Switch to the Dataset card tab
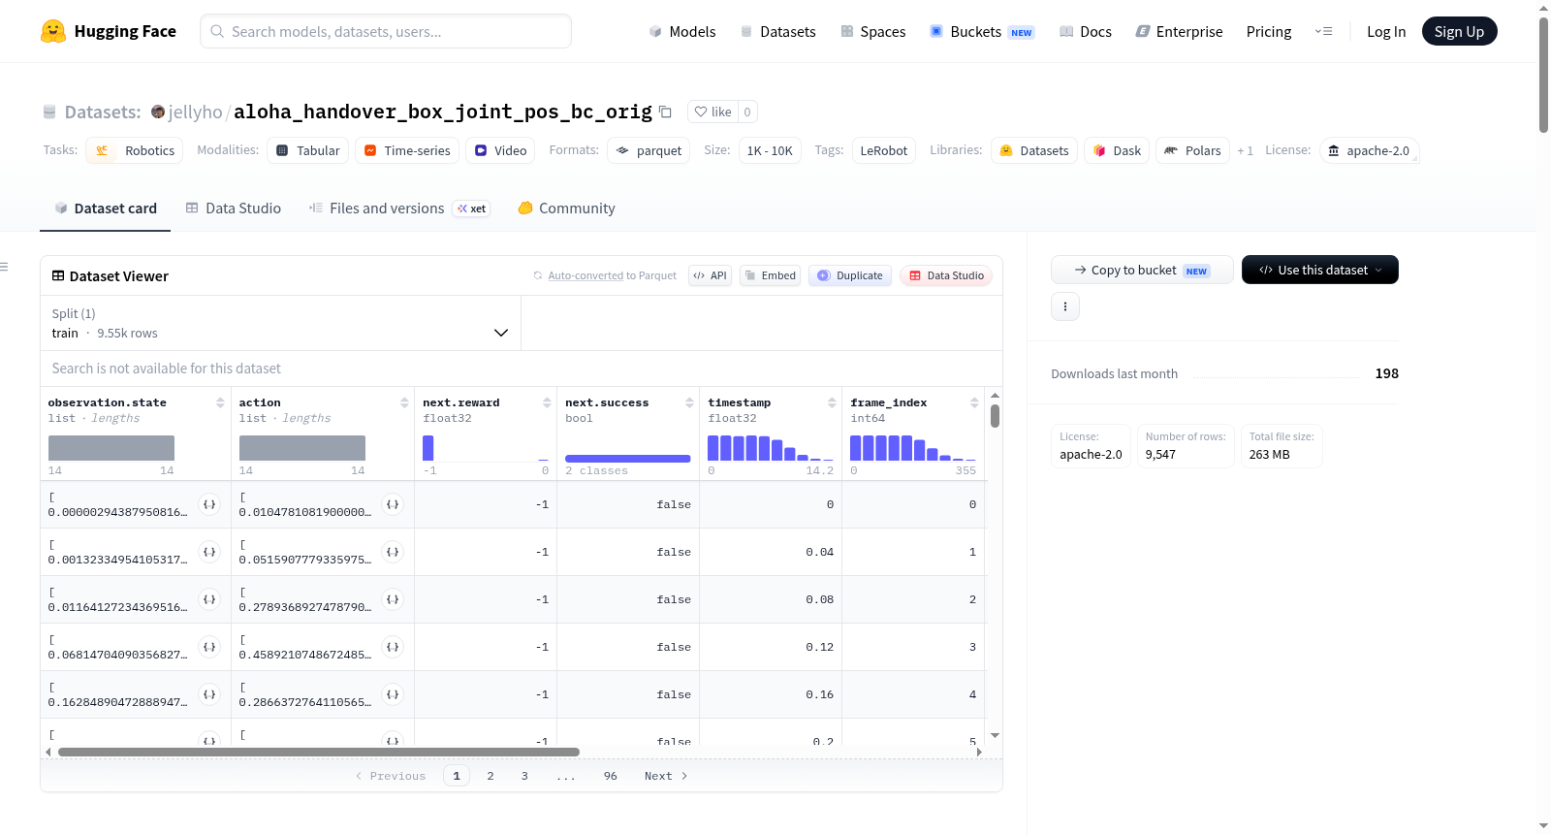Image resolution: width=1551 pixels, height=835 pixels. coord(106,208)
